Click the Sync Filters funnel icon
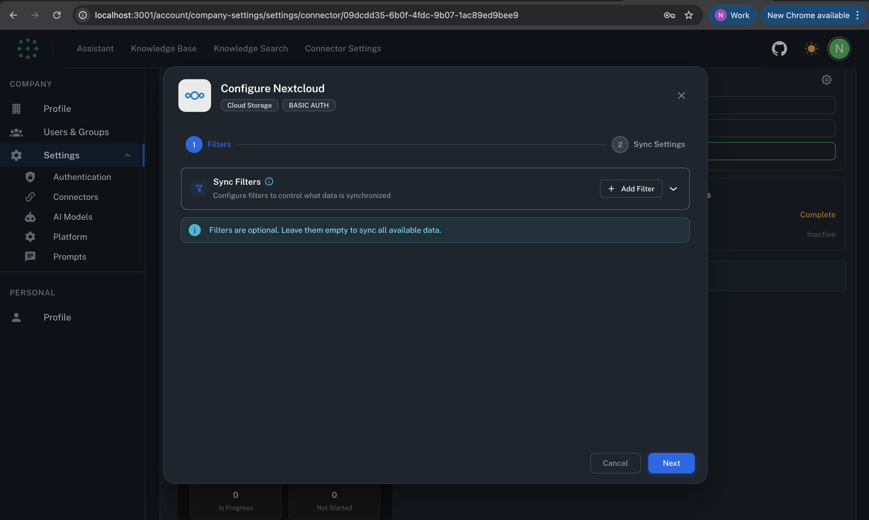 tap(199, 189)
